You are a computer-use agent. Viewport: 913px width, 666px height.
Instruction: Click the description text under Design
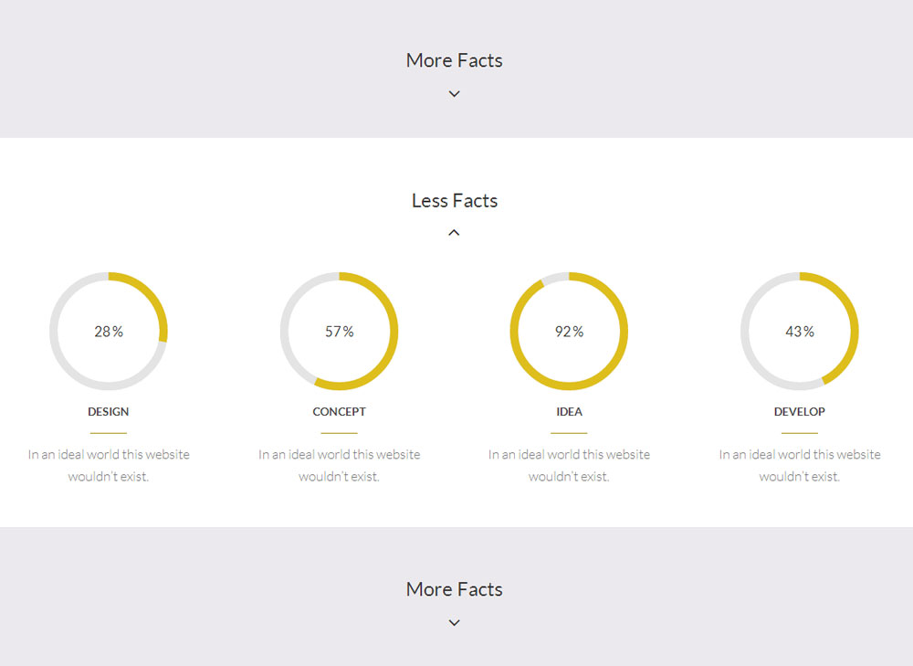(109, 466)
